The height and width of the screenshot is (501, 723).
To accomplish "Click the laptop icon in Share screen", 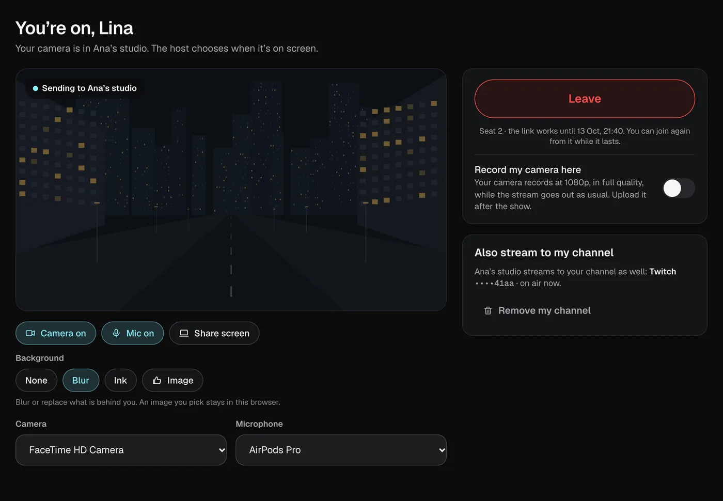I will click(184, 333).
